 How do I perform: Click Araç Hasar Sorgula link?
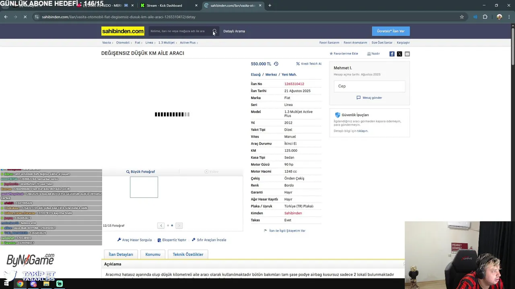[x=134, y=240]
